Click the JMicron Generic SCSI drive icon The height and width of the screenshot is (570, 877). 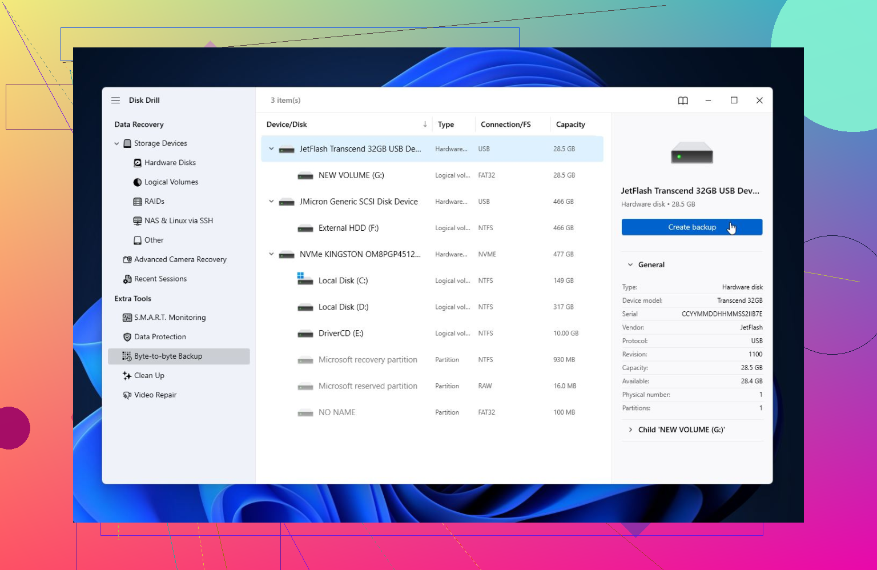coord(287,202)
